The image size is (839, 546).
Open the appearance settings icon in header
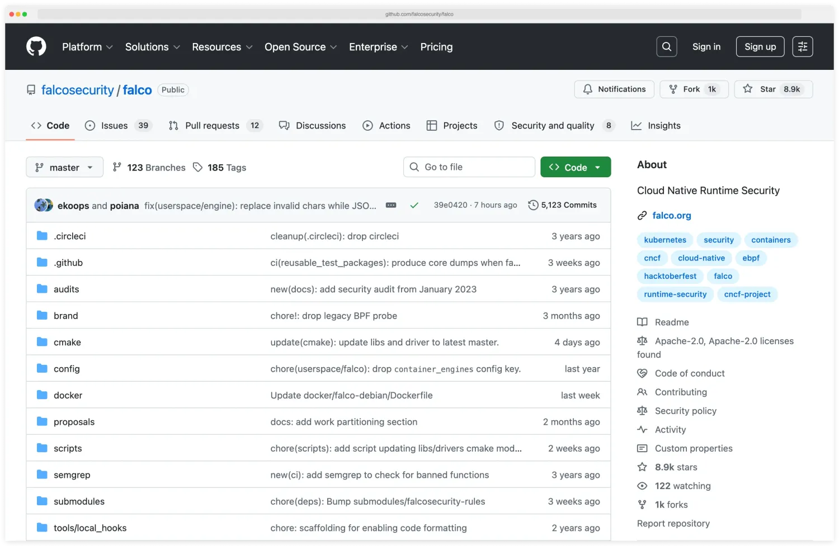803,47
